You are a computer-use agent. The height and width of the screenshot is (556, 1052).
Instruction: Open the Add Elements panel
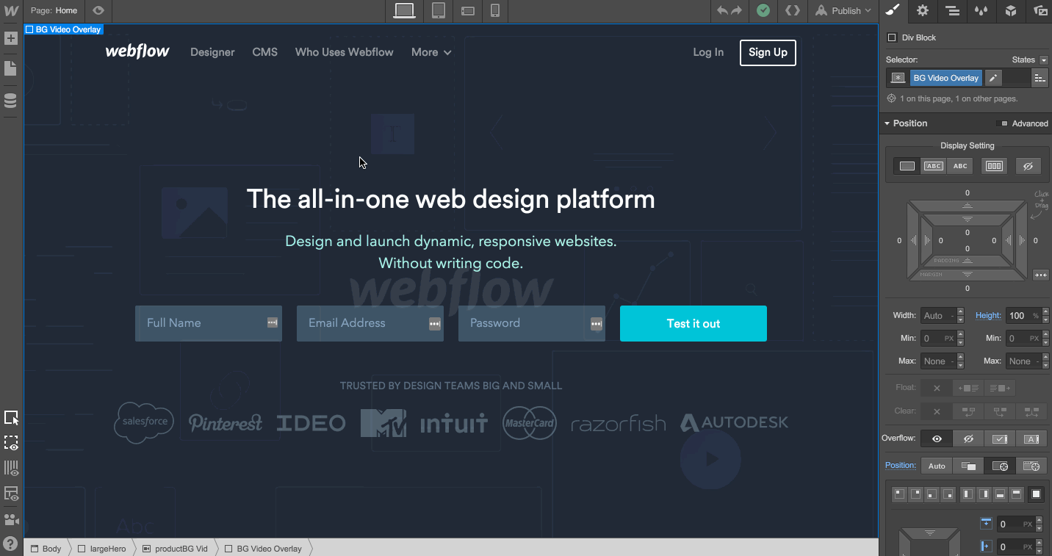click(11, 38)
